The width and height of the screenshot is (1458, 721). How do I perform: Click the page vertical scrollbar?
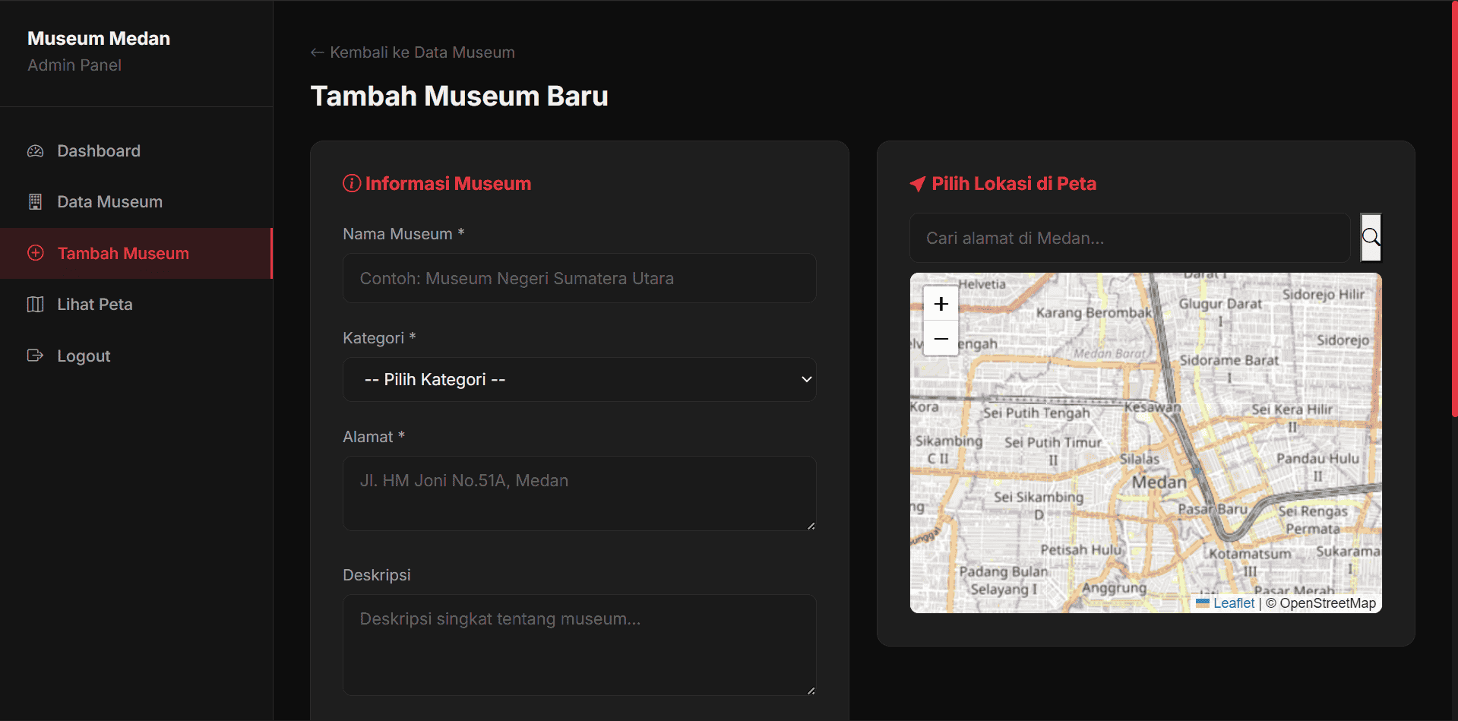pyautogui.click(x=1454, y=209)
